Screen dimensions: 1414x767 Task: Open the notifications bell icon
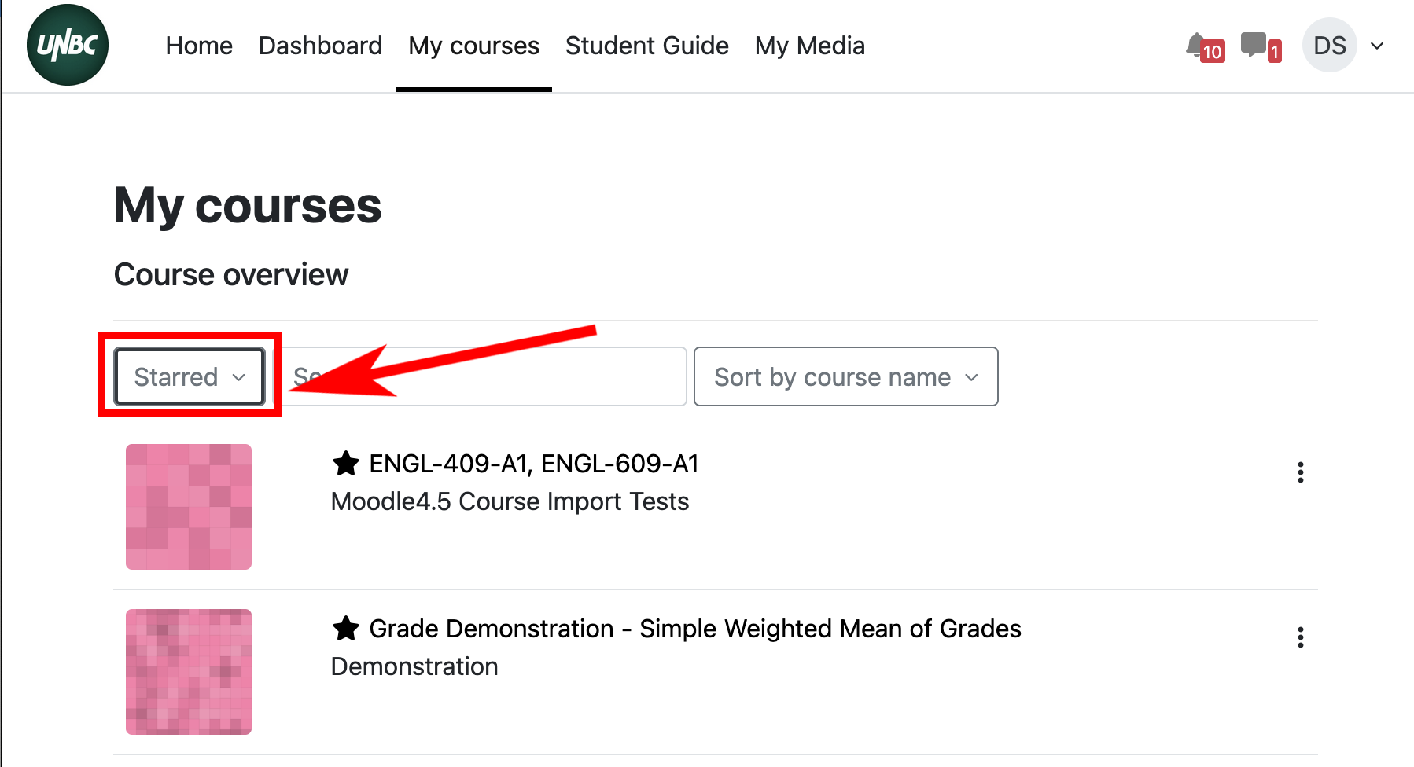tap(1197, 46)
